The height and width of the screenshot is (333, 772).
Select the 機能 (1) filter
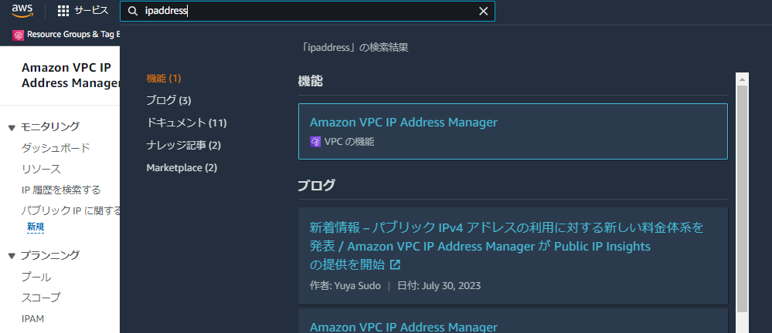tap(164, 78)
